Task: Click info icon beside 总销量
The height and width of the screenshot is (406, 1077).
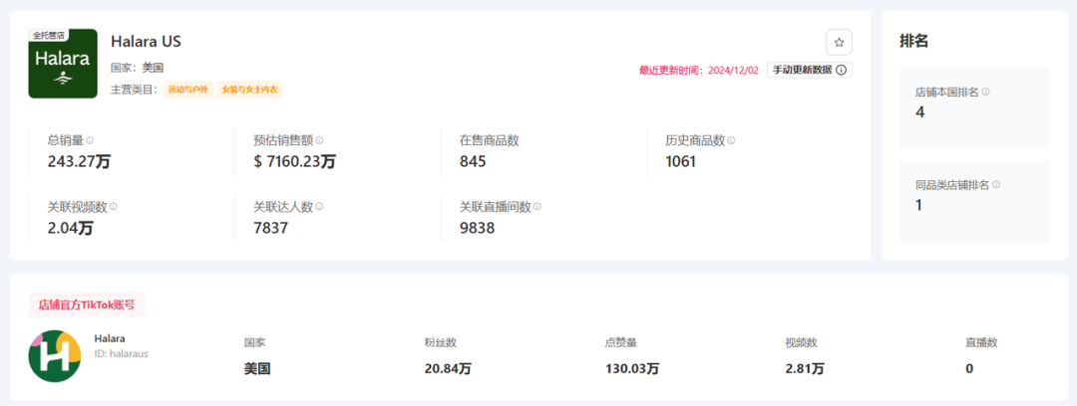Action: coord(90,141)
